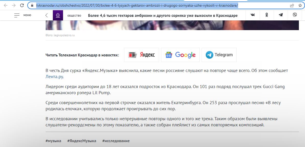Share article on Viber
Image resolution: width=305 pixels, height=147 pixels.
(x=295, y=15)
